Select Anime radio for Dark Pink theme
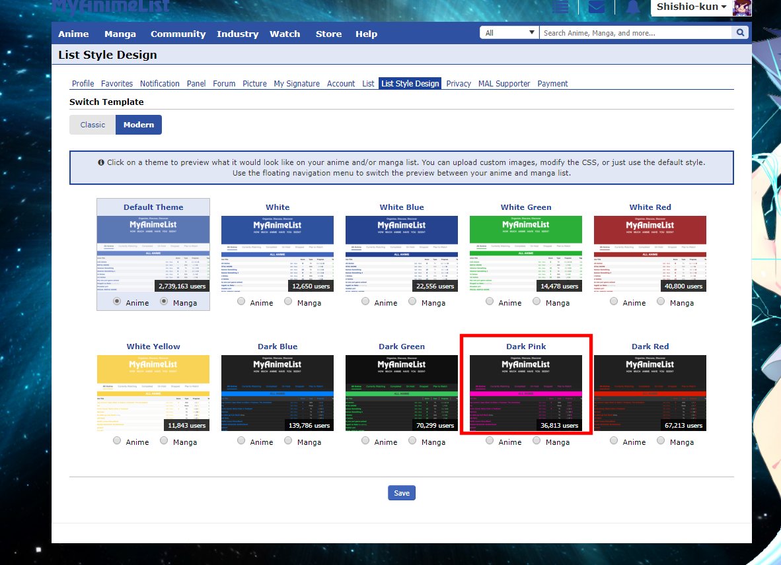Viewport: 781px width, 565px height. (490, 441)
